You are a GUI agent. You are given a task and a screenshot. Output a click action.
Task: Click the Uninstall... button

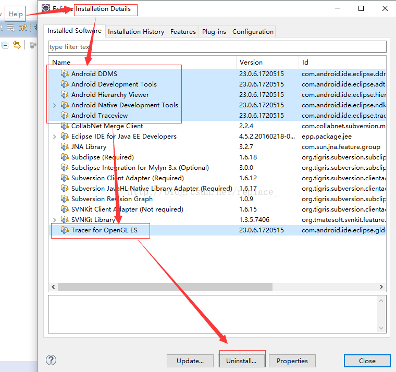tap(241, 361)
